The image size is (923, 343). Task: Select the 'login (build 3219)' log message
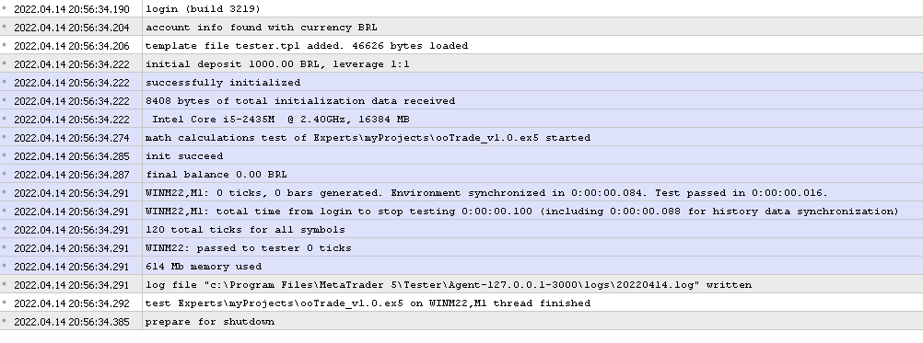tap(203, 9)
